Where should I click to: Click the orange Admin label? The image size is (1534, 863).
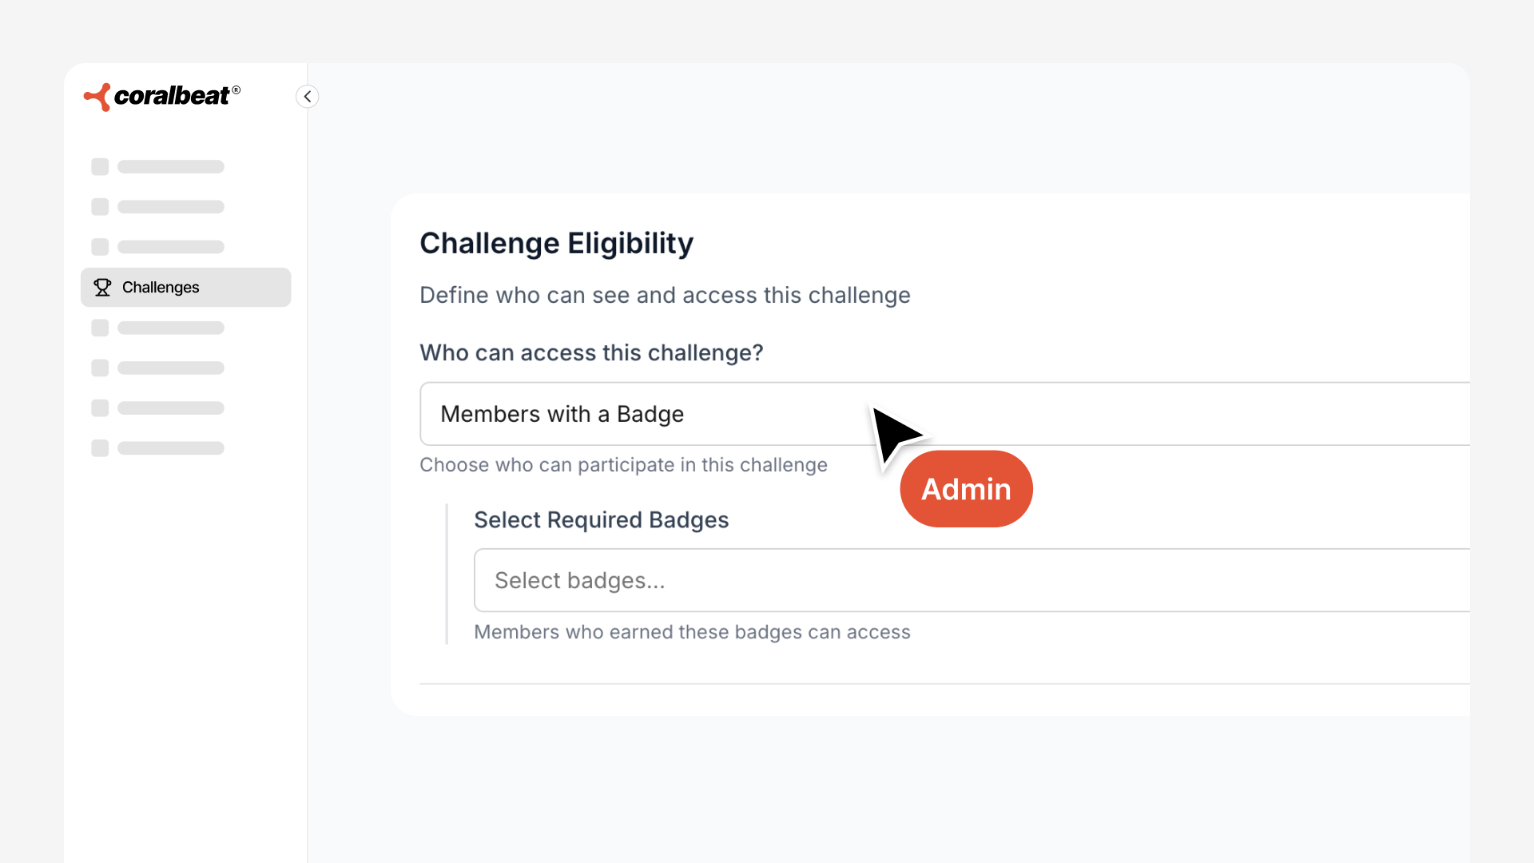tap(966, 489)
